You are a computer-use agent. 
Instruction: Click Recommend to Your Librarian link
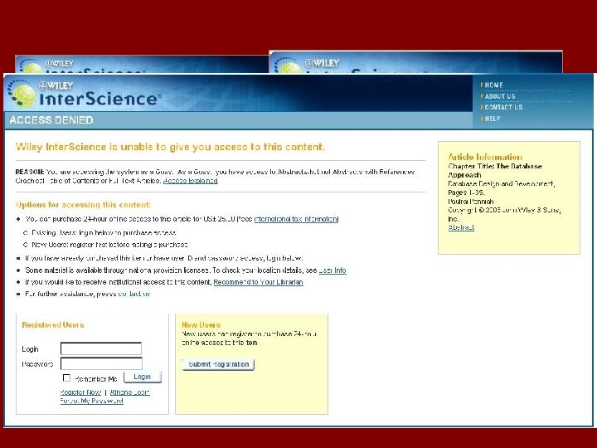point(258,282)
